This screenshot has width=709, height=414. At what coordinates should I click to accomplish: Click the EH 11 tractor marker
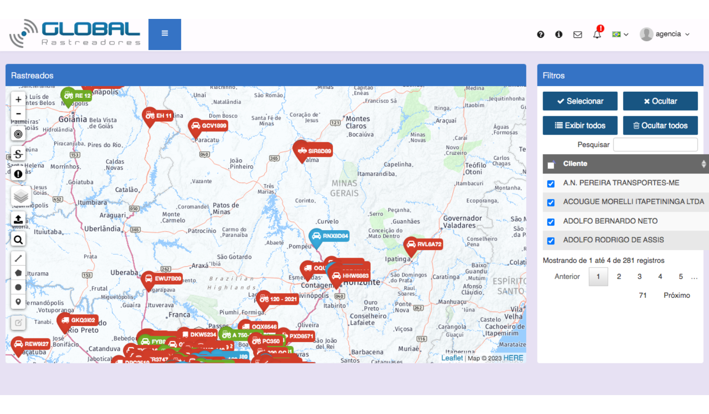pyautogui.click(x=158, y=116)
